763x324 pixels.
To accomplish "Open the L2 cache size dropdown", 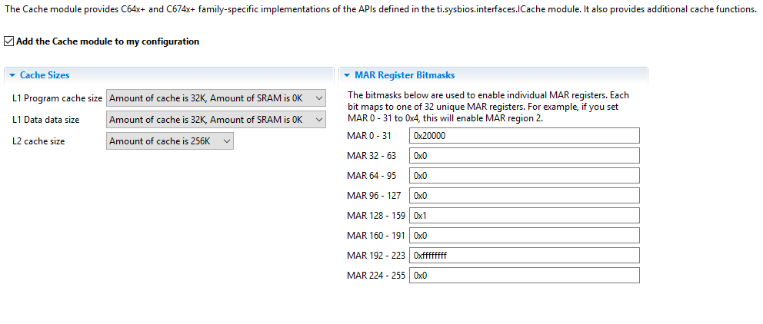I will point(169,141).
